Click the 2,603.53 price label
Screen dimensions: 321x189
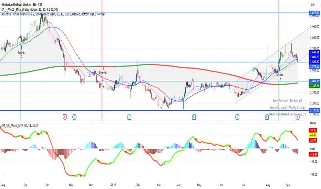(314, 57)
